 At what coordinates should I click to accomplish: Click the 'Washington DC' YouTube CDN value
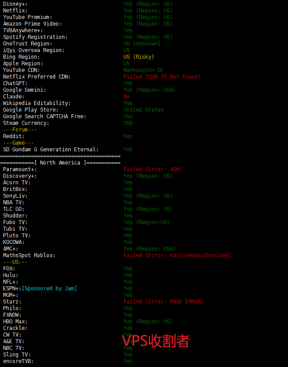pyautogui.click(x=143, y=70)
